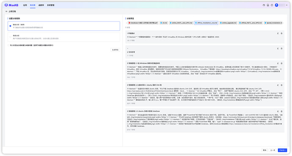Image resolution: width=292 pixels, height=156 pixels.
Task: Click the blue 开始导入 button
Action: [282, 150]
